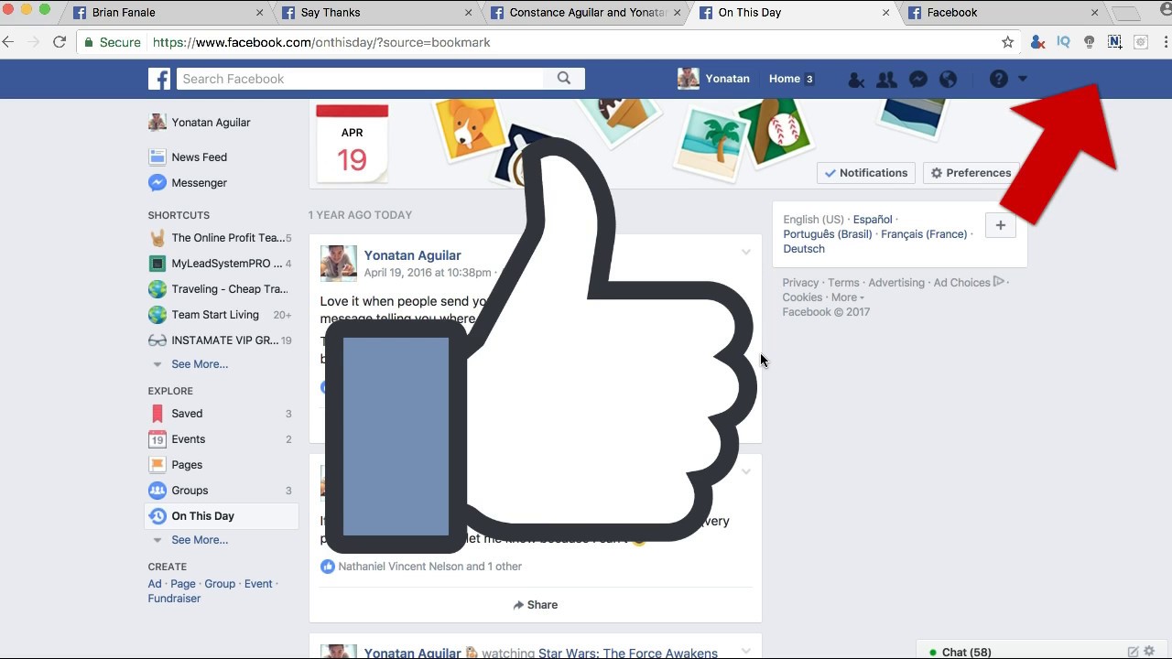Open the Quick Help question mark icon
Image resolution: width=1172 pixels, height=659 pixels.
(x=998, y=79)
